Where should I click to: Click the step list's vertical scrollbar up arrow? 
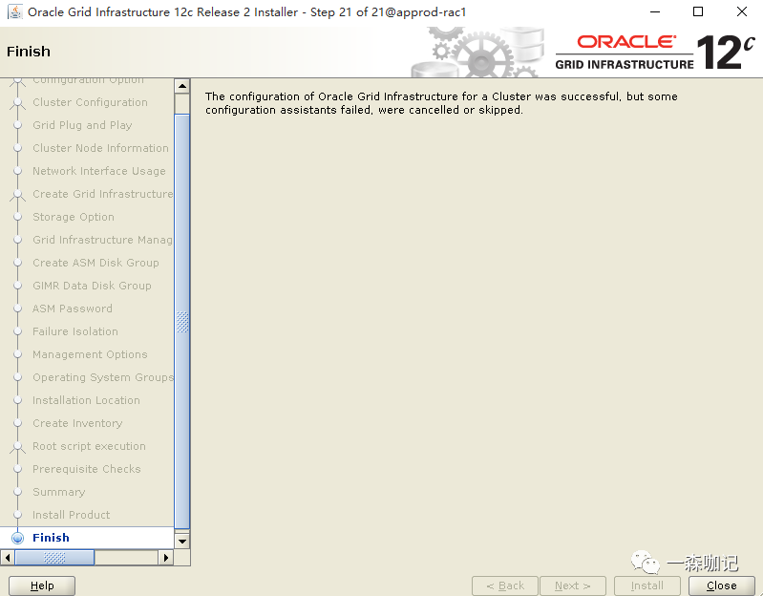click(182, 86)
